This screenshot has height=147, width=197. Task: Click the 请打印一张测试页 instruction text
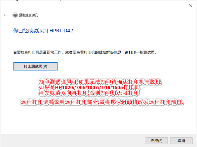(x=140, y=52)
